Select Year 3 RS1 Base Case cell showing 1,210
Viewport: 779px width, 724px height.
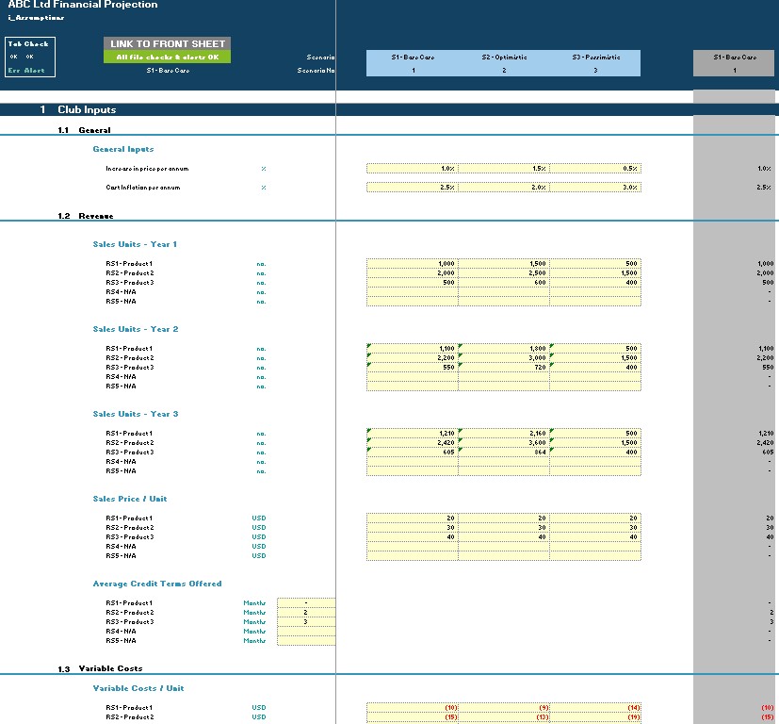pyautogui.click(x=412, y=434)
